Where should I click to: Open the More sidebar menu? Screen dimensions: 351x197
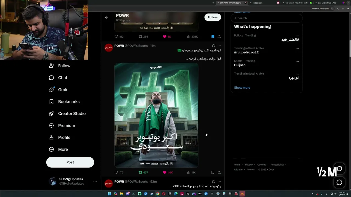tap(58, 149)
